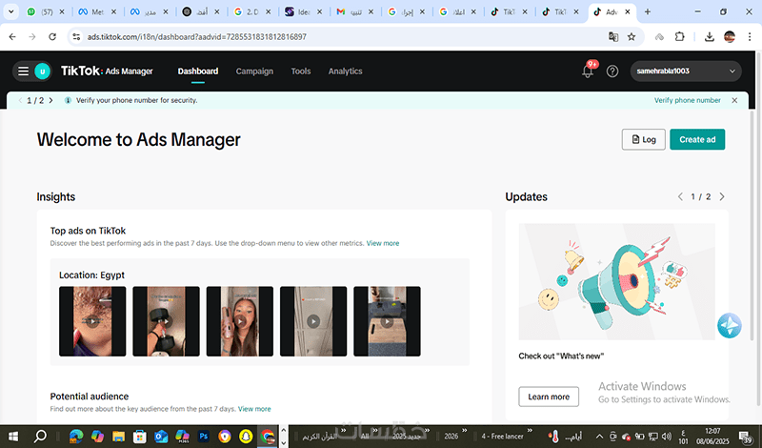The image size is (762, 448).
Task: Open the Analytics tab
Action: [345, 71]
